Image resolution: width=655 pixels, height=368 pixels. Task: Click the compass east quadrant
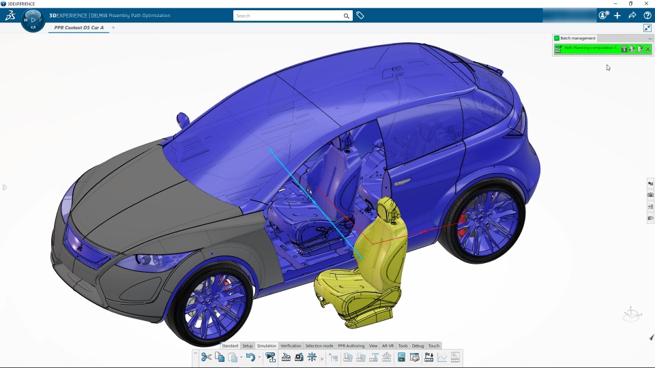(x=40, y=20)
